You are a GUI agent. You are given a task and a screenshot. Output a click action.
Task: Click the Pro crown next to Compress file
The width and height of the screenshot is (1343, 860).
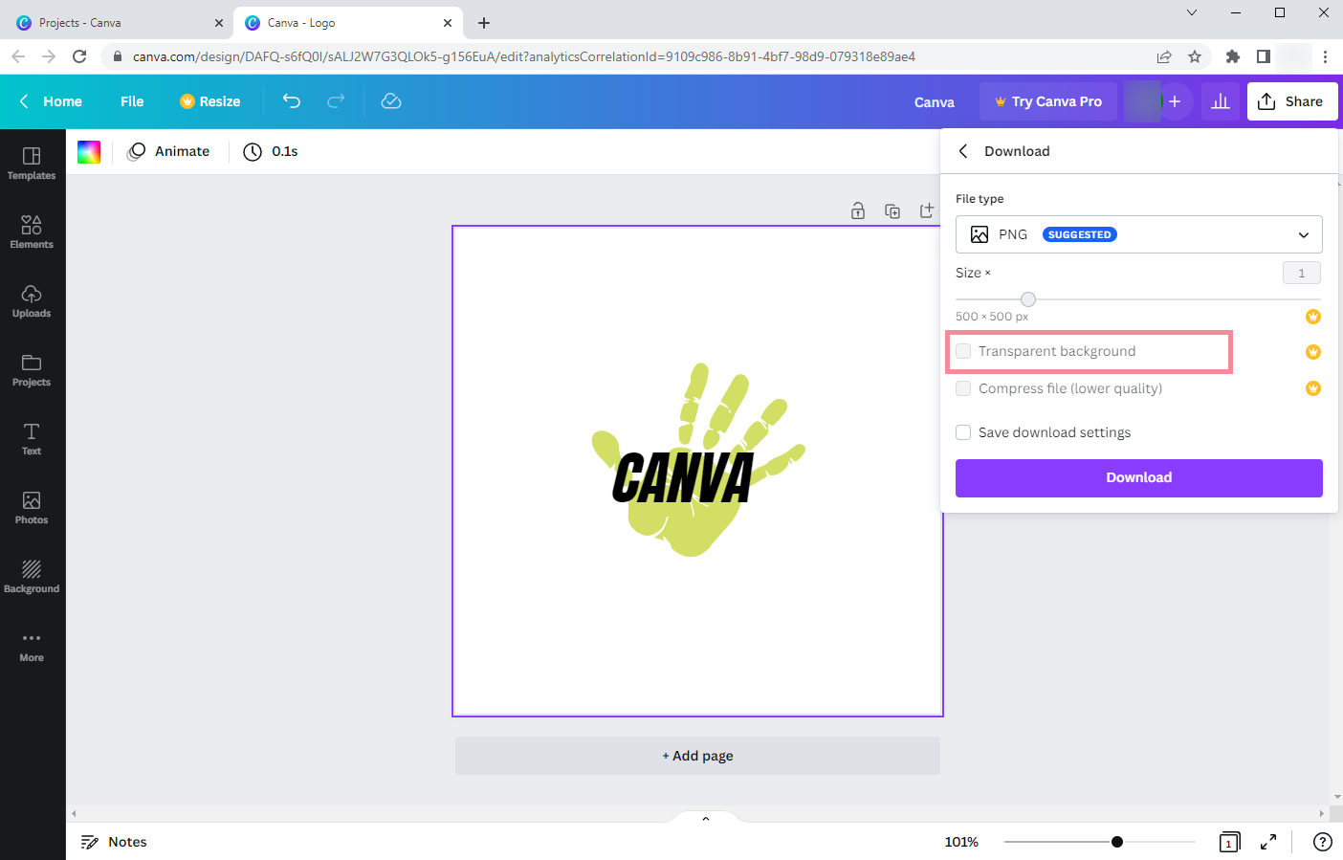[1313, 388]
